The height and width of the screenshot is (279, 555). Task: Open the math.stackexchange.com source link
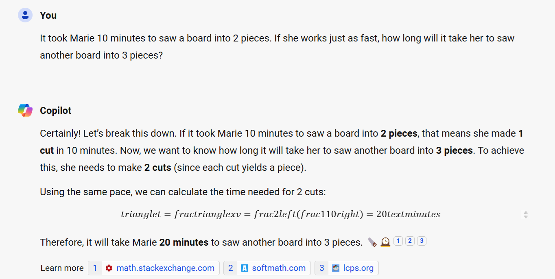pyautogui.click(x=165, y=268)
